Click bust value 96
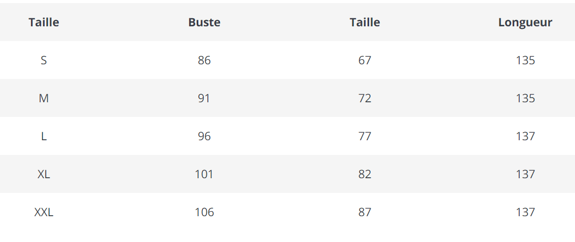Viewport: 575px width, 242px height. [x=204, y=136]
